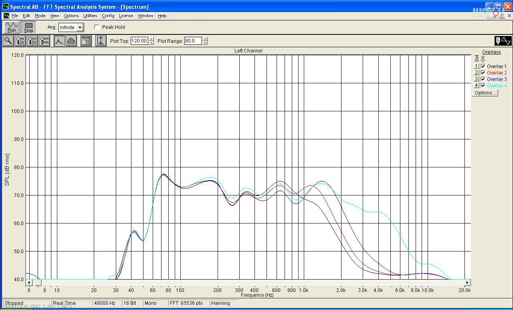Screen dimensions: 513x310
Task: Open the overlay Options... dialog
Action: tap(485, 93)
